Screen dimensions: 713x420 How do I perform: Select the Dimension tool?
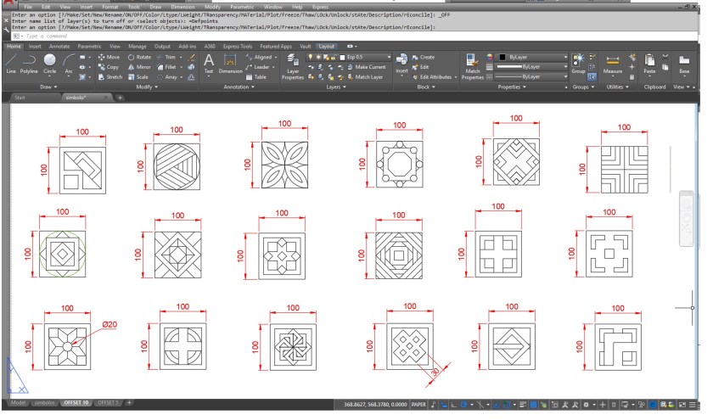tap(231, 64)
